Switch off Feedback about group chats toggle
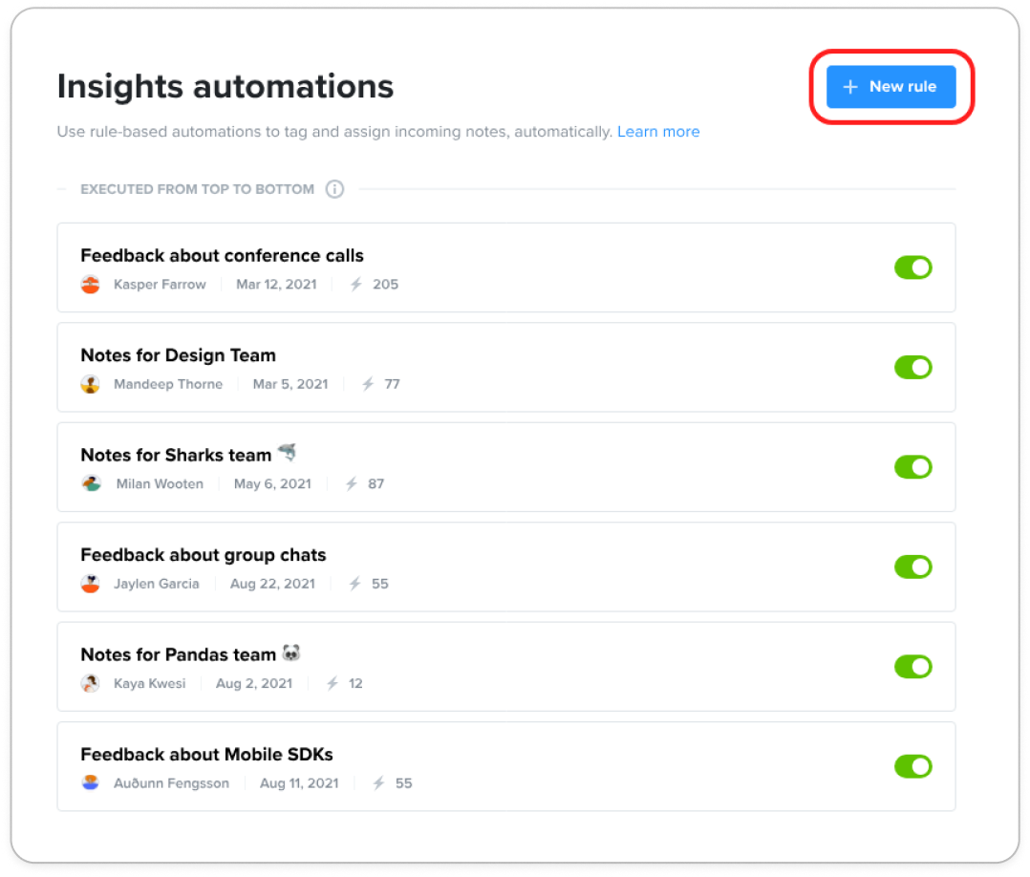Screen dimensions: 1030x877 click(913, 567)
